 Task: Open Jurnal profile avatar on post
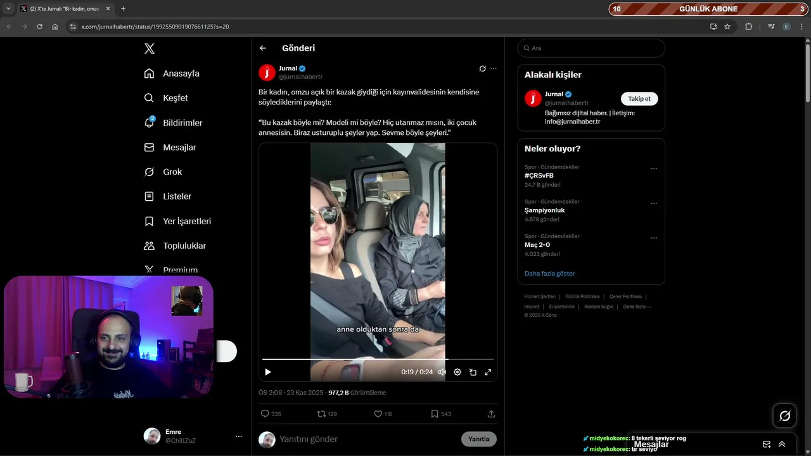point(267,73)
